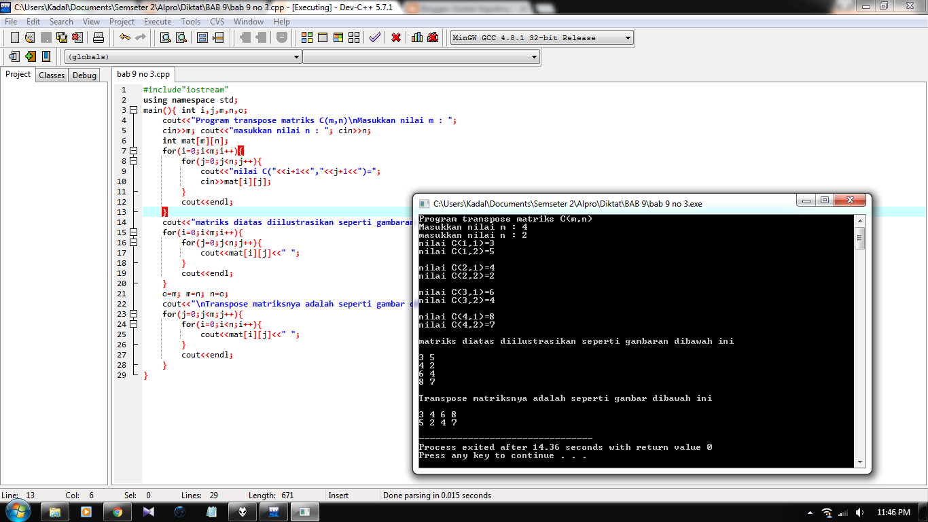Click the Open file toolbar icon
Viewport: 928px width, 522px height.
(30, 37)
